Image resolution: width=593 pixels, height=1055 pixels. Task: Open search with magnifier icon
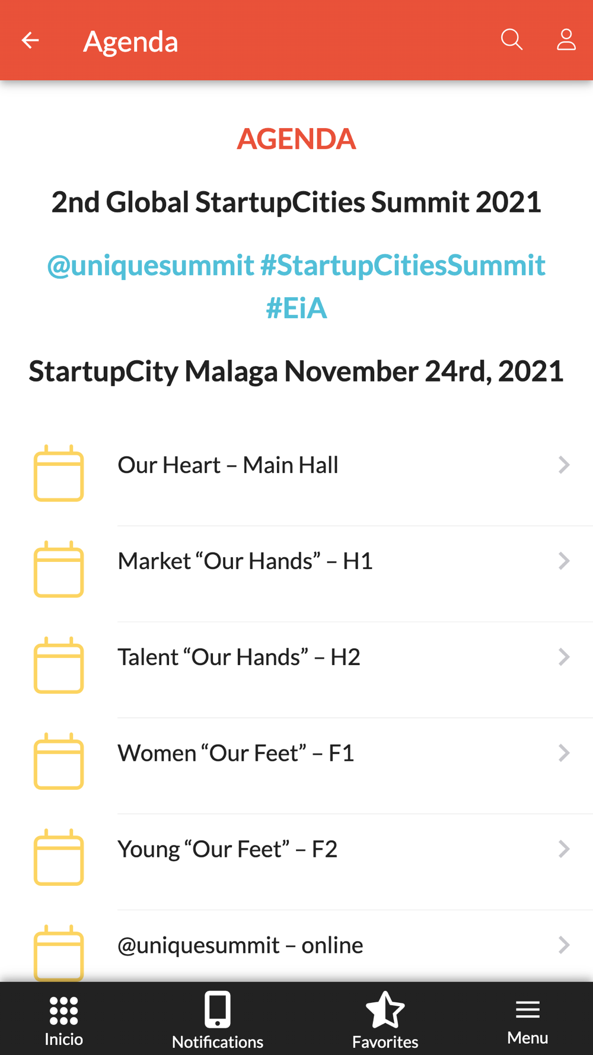(512, 40)
